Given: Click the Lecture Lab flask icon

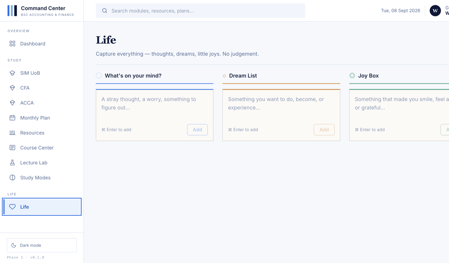Looking at the screenshot, I should [x=12, y=163].
